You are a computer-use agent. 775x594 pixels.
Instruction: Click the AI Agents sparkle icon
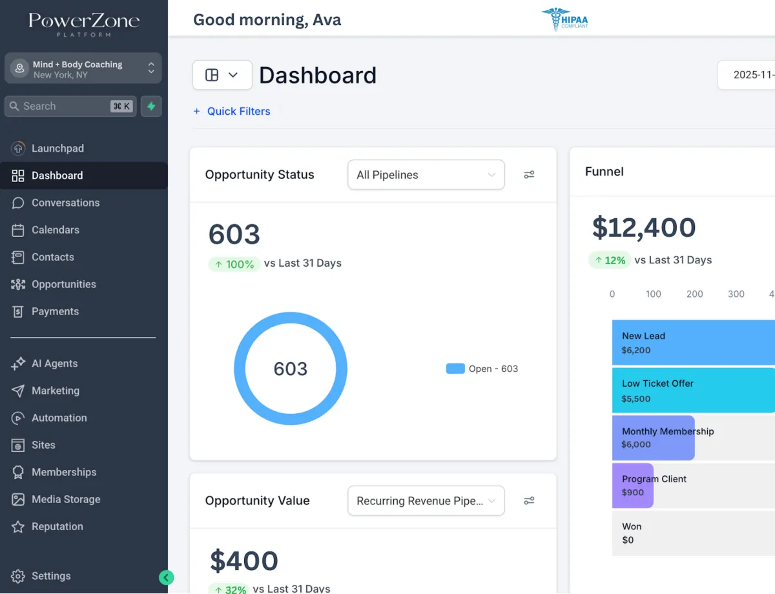(18, 364)
